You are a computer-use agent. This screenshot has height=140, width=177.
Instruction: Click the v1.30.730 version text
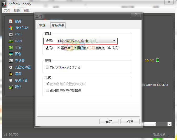[11, 134]
